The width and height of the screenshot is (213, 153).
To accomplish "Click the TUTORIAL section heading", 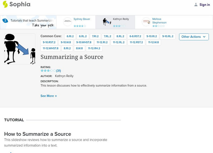I will (14, 120).
